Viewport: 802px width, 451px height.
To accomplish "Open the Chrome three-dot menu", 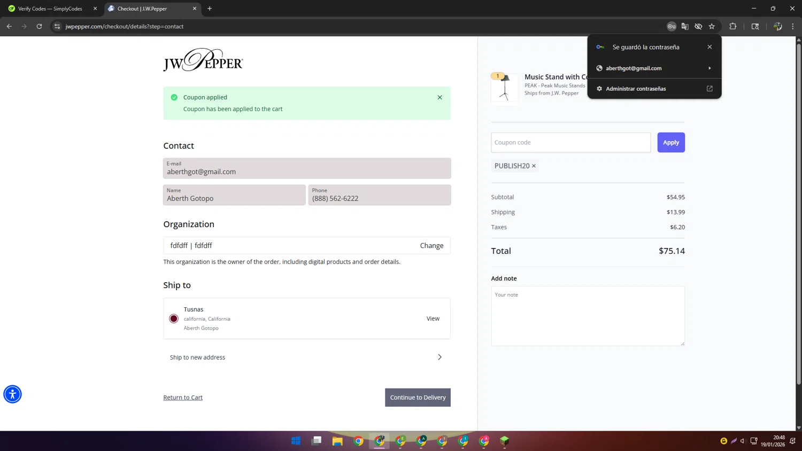I will tap(793, 26).
